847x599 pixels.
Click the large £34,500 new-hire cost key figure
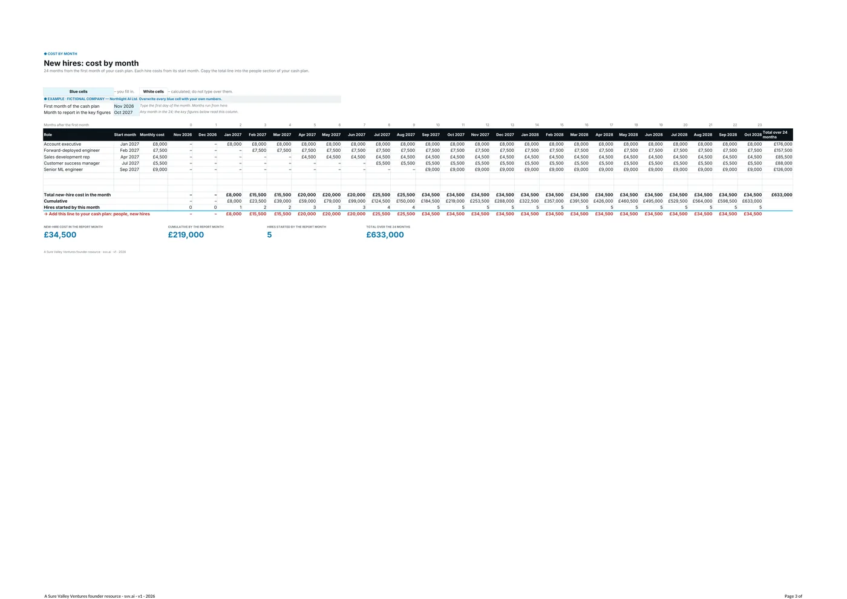pos(60,235)
